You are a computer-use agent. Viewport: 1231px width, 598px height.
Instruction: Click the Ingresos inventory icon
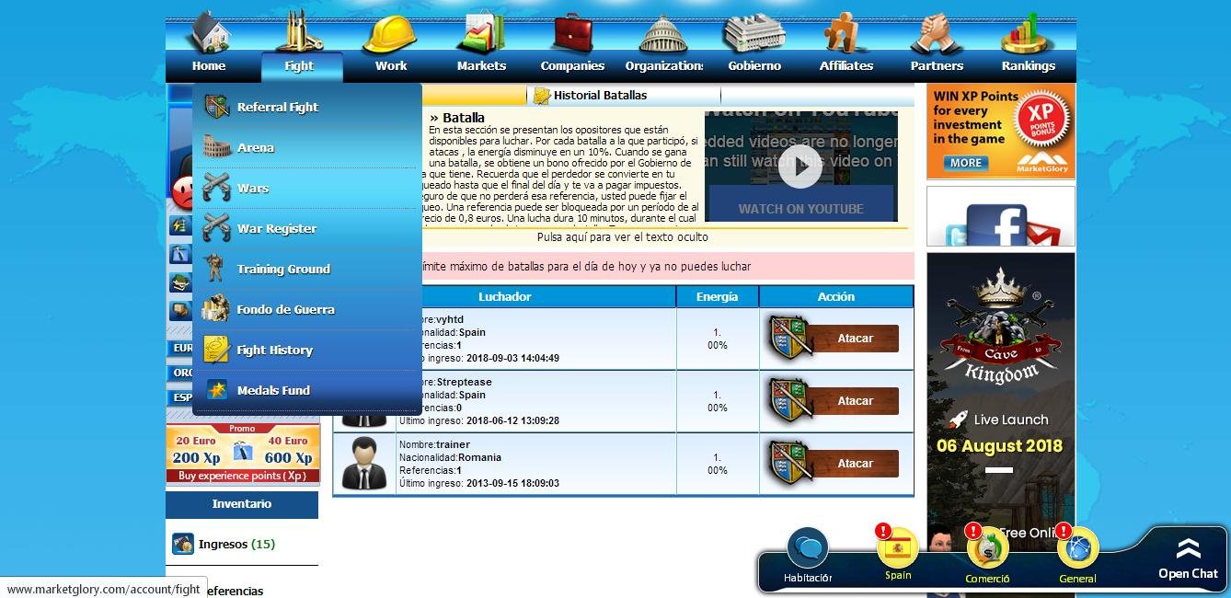click(x=183, y=544)
